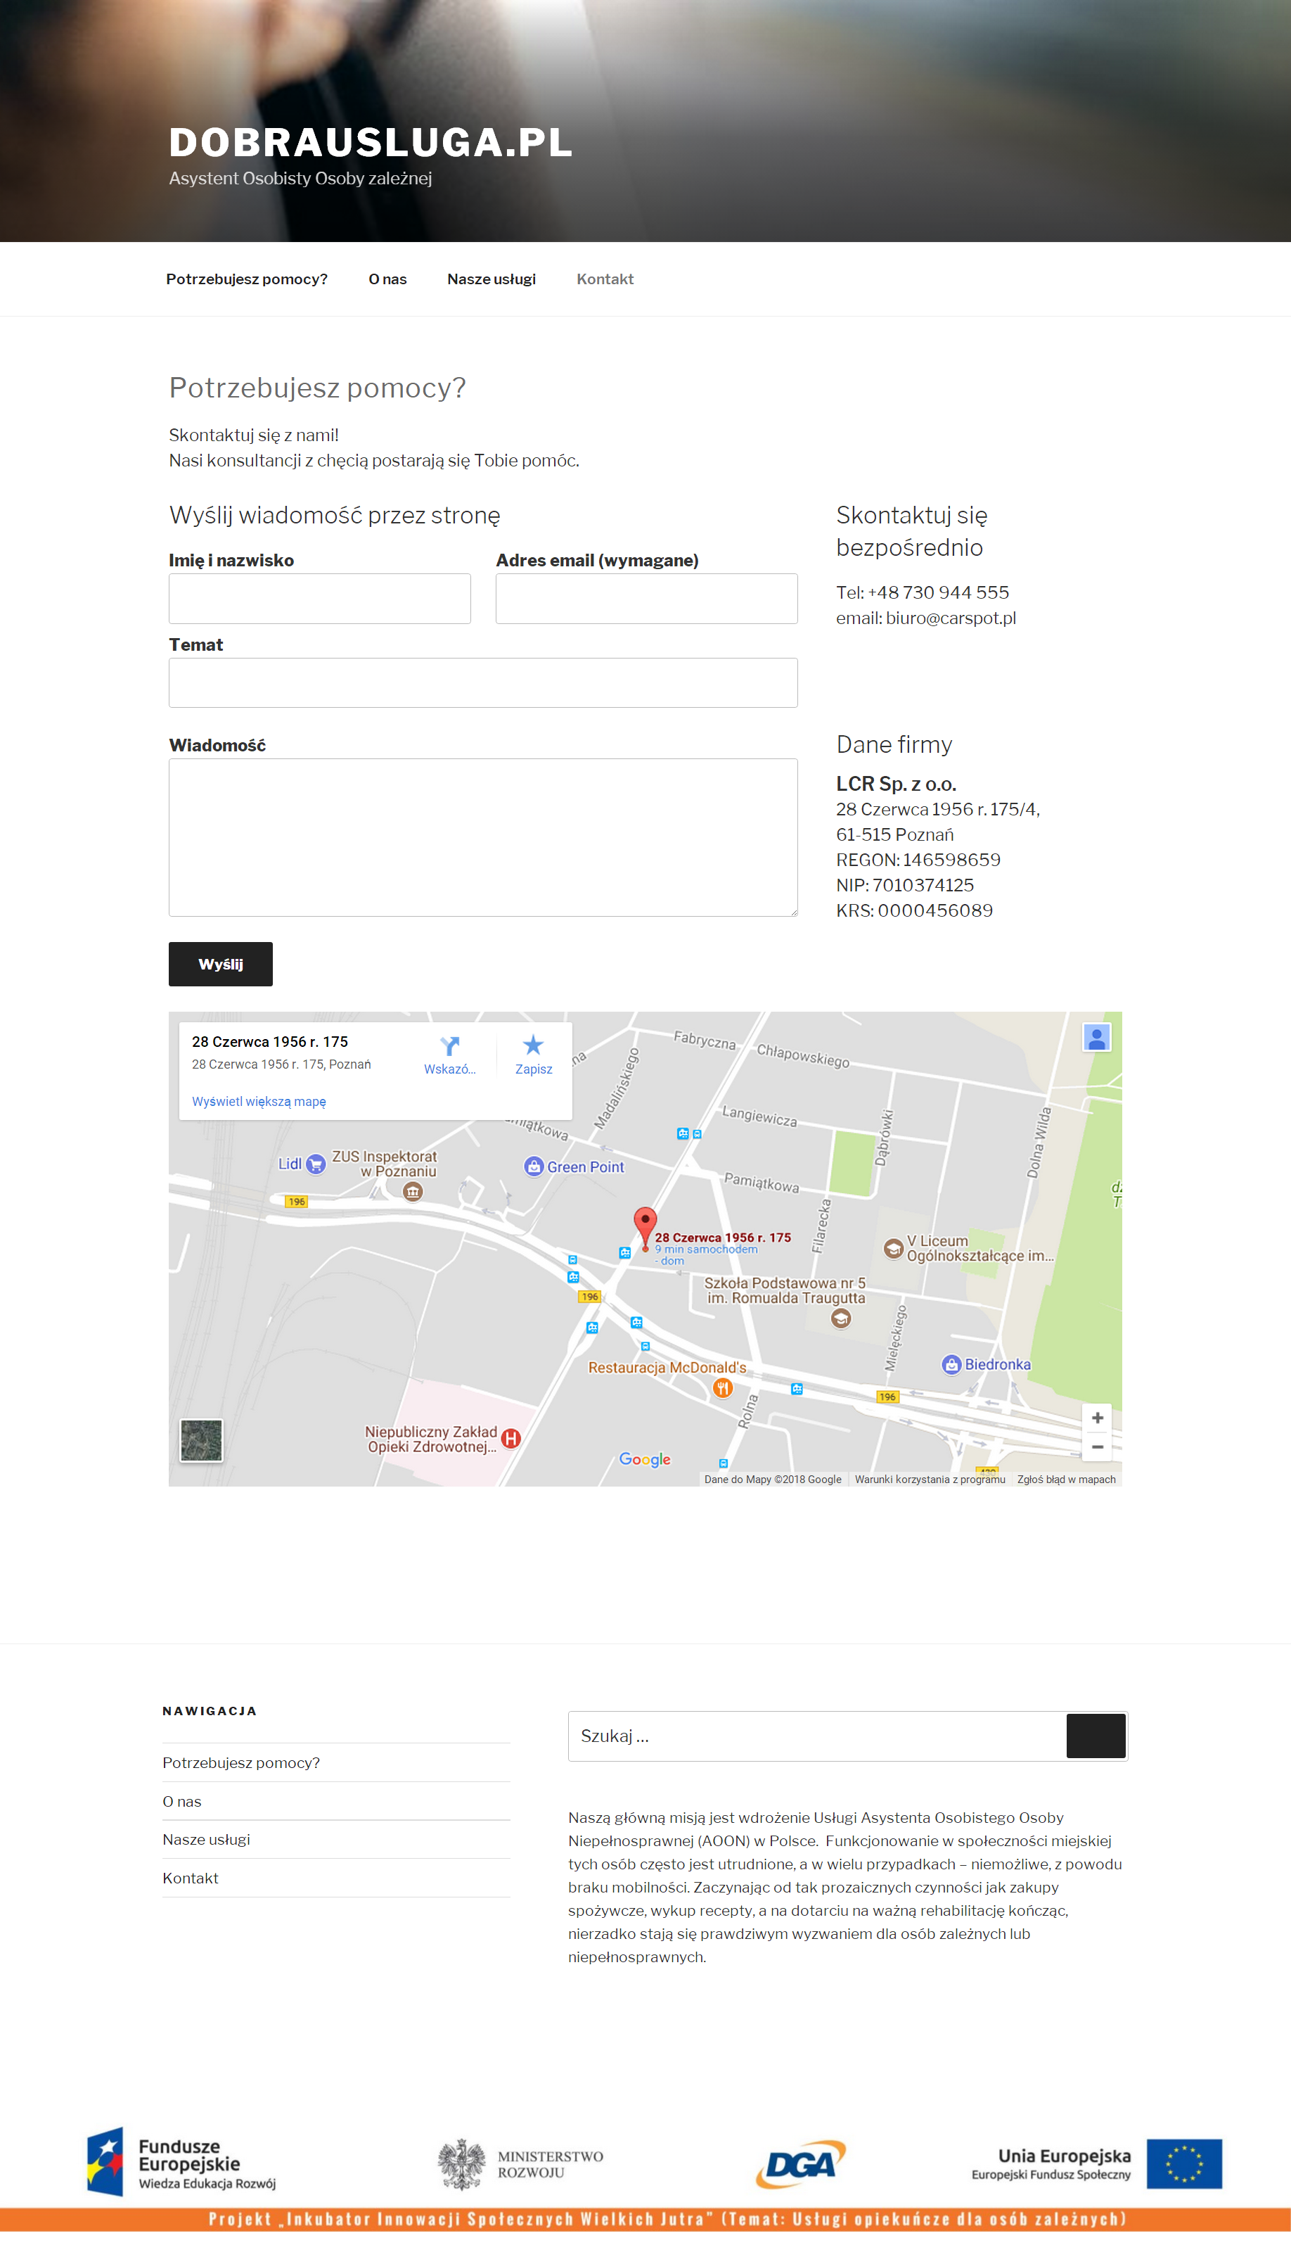Zoom out the map with minus button
The width and height of the screenshot is (1291, 2245).
(x=1097, y=1446)
